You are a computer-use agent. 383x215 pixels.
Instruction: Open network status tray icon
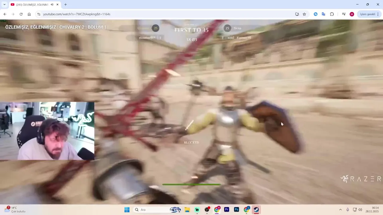(x=355, y=210)
